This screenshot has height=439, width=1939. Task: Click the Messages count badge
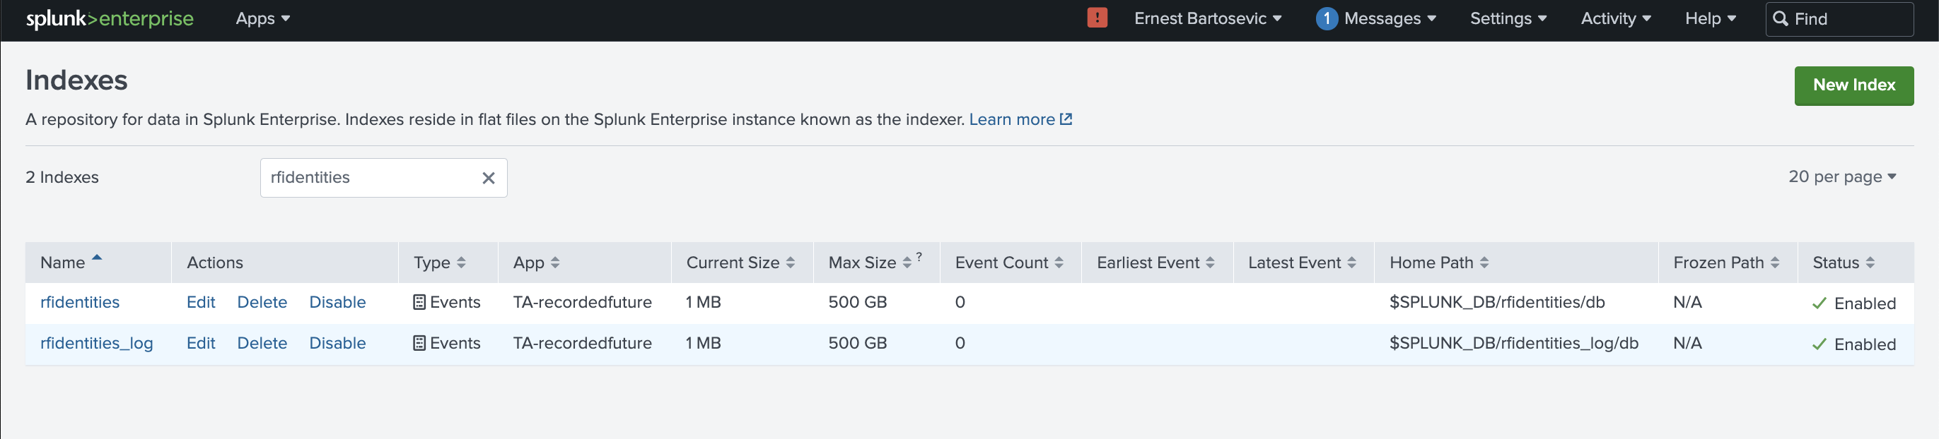pyautogui.click(x=1325, y=19)
